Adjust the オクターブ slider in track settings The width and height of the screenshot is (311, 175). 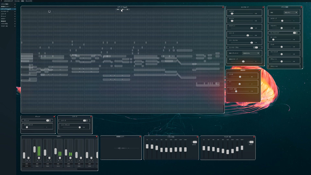click(282, 21)
